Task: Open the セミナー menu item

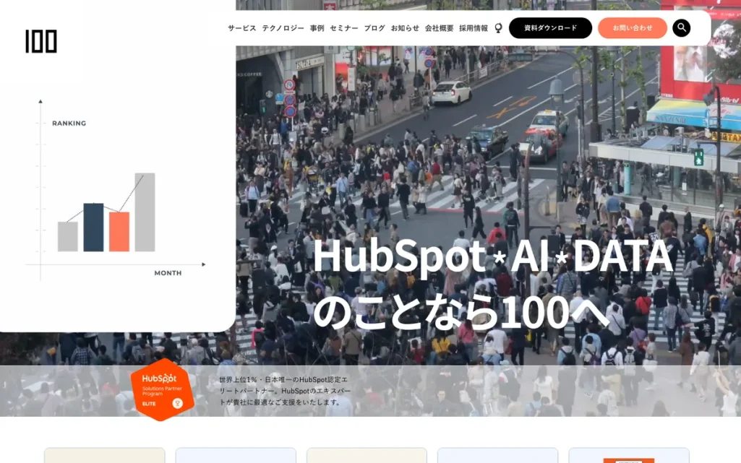Action: pyautogui.click(x=344, y=28)
